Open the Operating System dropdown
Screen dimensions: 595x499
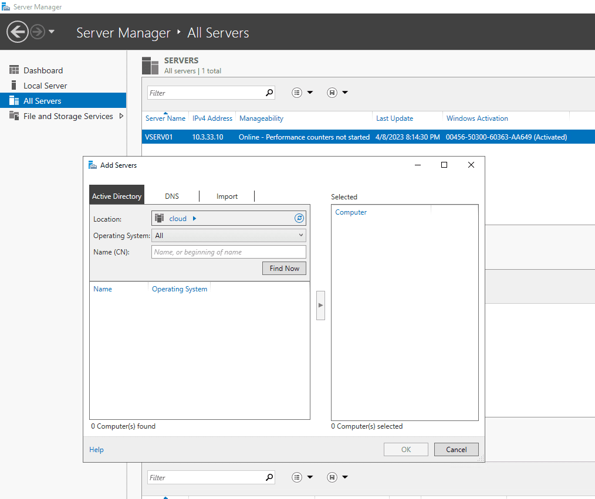(x=228, y=236)
